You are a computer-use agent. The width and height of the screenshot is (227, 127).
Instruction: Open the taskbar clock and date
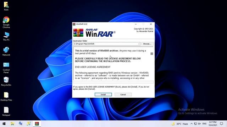[213, 124]
